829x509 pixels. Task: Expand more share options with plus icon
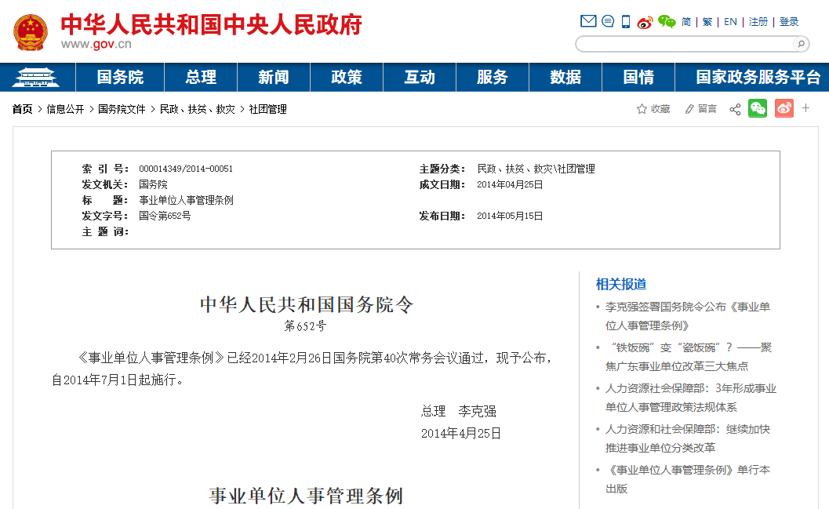click(x=805, y=108)
